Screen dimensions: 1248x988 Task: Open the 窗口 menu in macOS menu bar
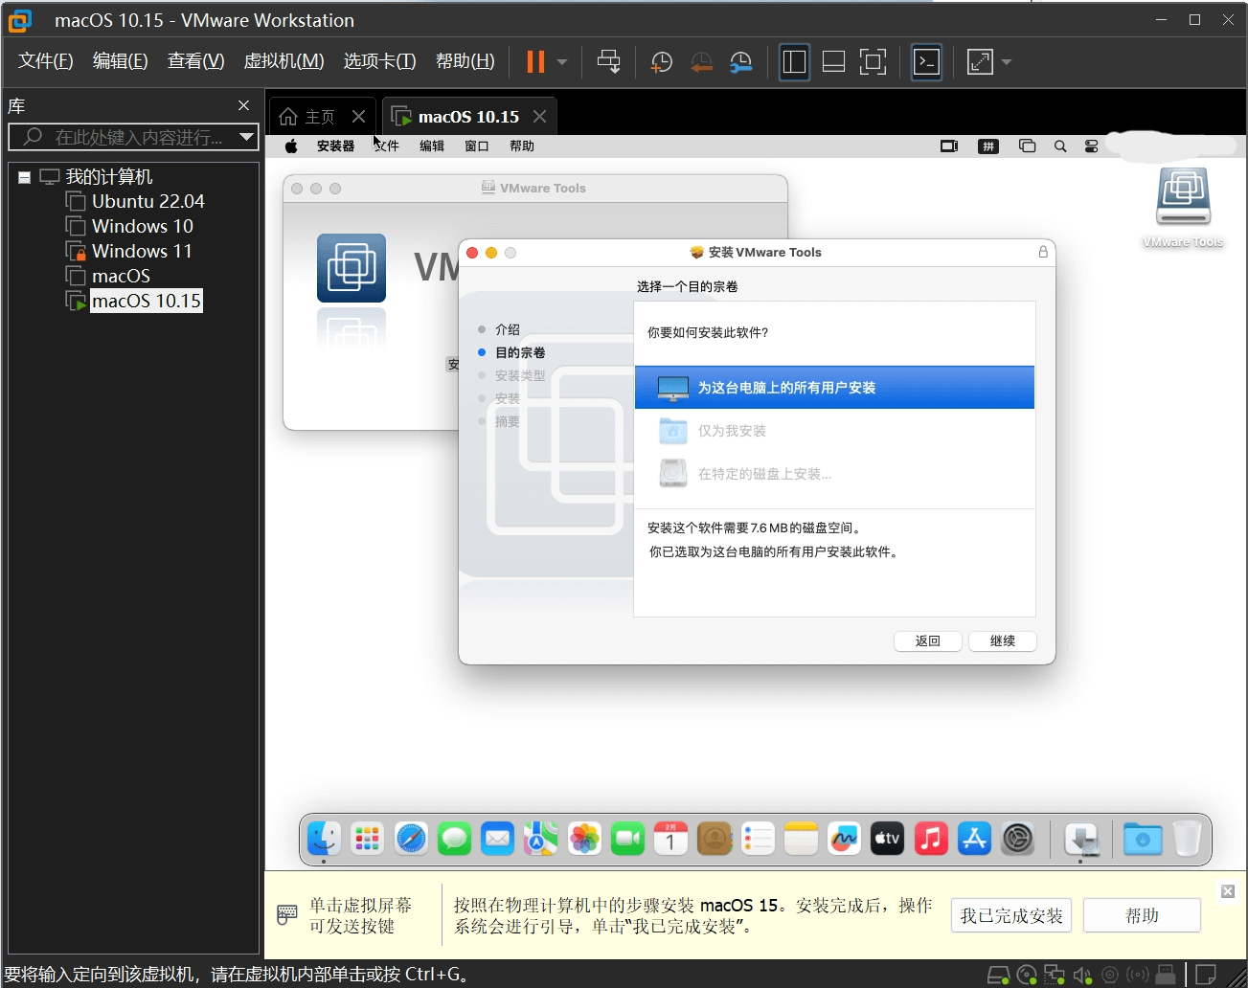[476, 146]
